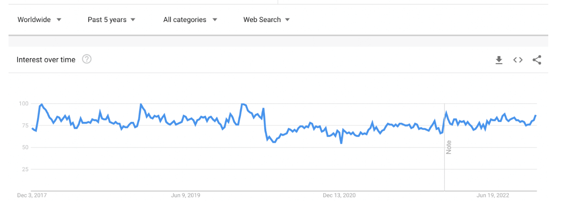
Task: Click the help question mark icon
Action: 87,59
